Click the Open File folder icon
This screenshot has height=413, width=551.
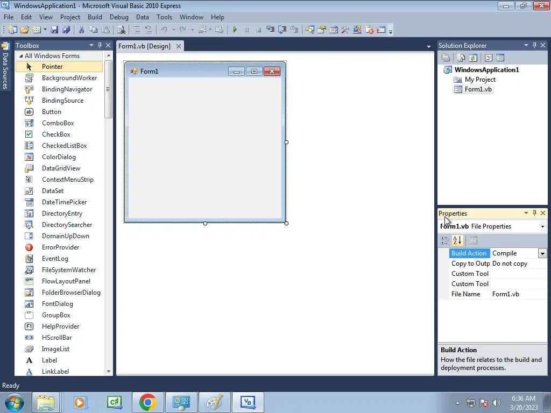[x=25, y=30]
